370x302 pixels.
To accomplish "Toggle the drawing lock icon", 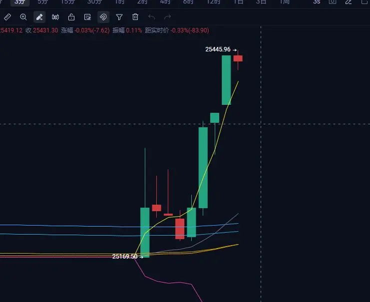I will point(71,17).
